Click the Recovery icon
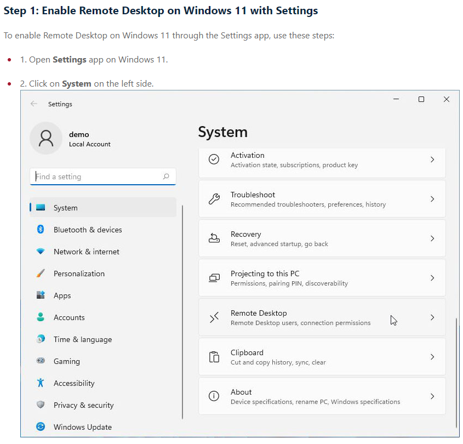463x444 pixels. click(214, 238)
